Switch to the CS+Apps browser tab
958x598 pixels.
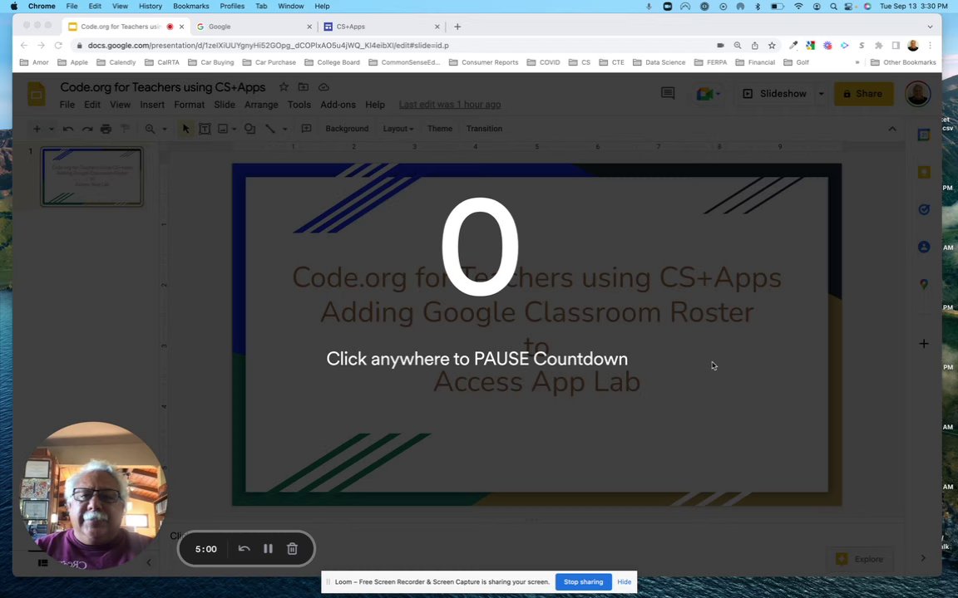tap(382, 27)
